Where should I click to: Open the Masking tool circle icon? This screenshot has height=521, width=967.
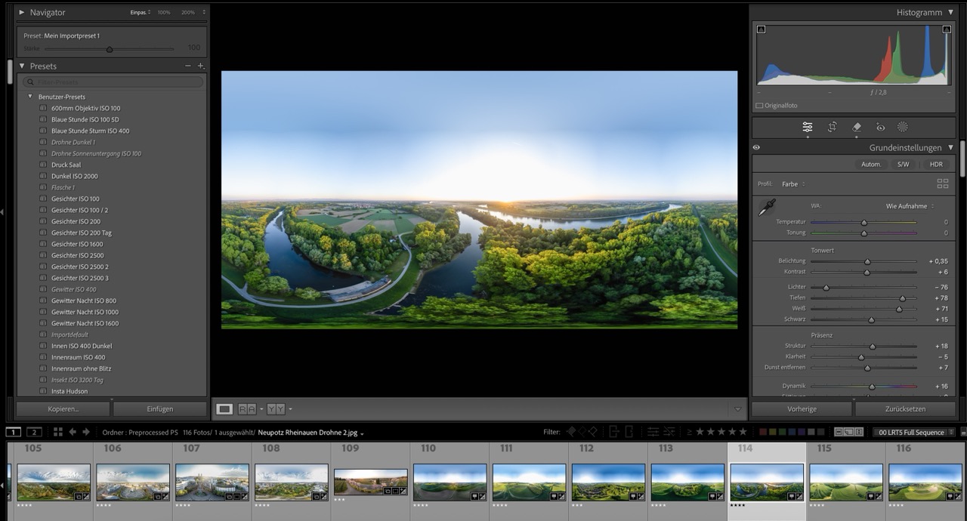pos(903,127)
